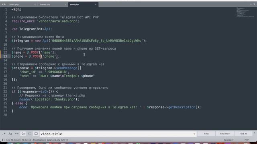Click the Line 13, Column status text
Viewport: 257px width, 144px height.
(37, 140)
